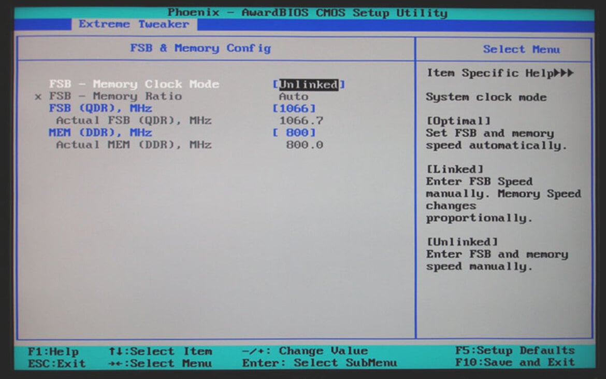Click the Select Item arrow-keys hint

[161, 351]
